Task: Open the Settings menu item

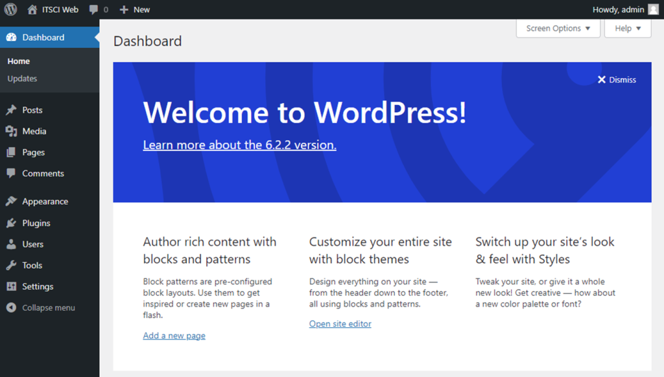Action: point(38,286)
